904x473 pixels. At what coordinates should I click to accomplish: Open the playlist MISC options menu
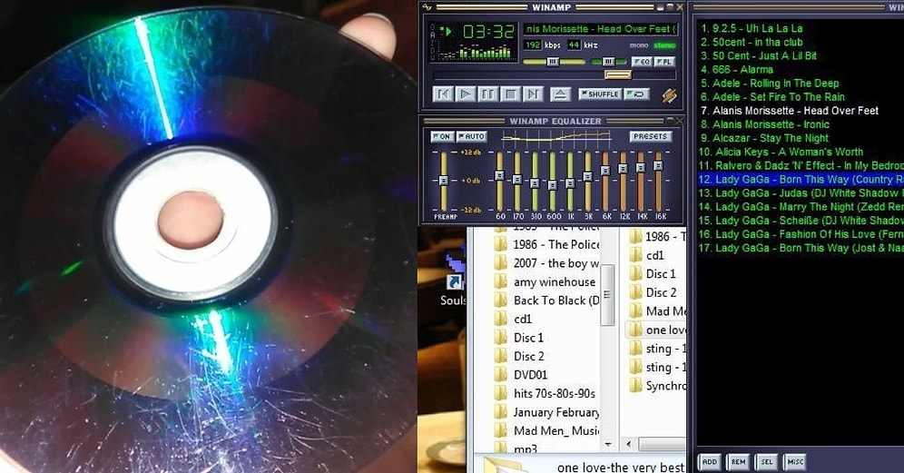point(794,462)
